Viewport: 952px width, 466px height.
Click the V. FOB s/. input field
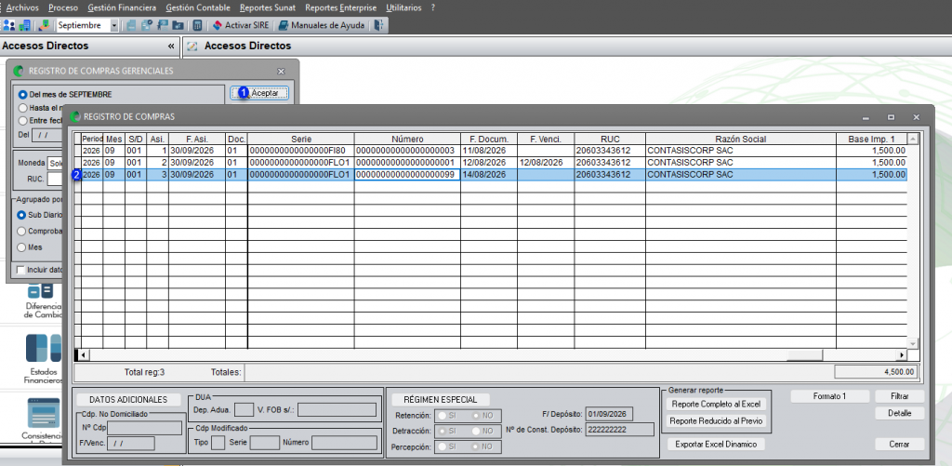click(x=337, y=409)
